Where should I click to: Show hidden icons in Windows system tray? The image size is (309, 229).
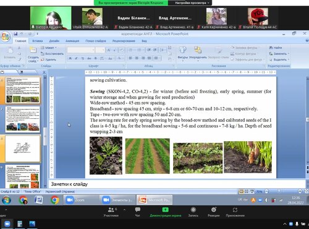(285, 224)
